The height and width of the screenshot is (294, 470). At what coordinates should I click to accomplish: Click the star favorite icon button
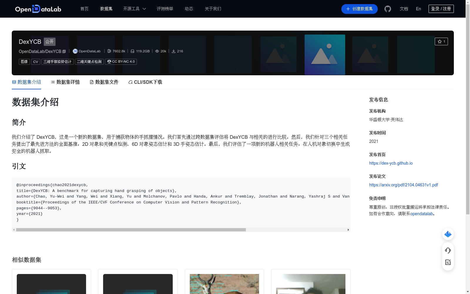pyautogui.click(x=441, y=41)
